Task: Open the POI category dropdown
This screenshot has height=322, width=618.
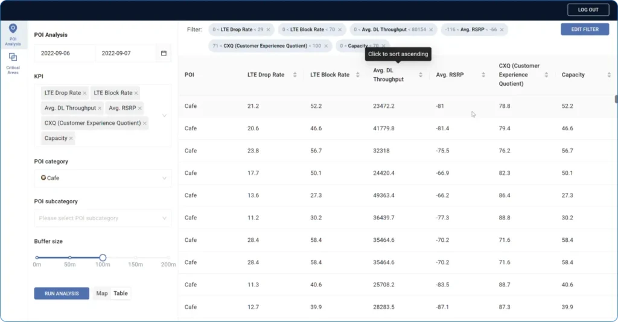Action: [164, 178]
